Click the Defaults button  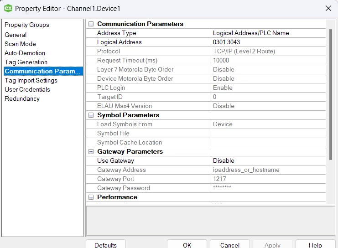pyautogui.click(x=106, y=245)
